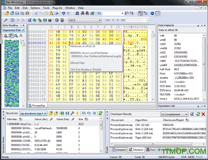This screenshot has height=160, width=208.
Task: Click the red X delete icon in Checksum Results
Action: [x=203, y=114]
